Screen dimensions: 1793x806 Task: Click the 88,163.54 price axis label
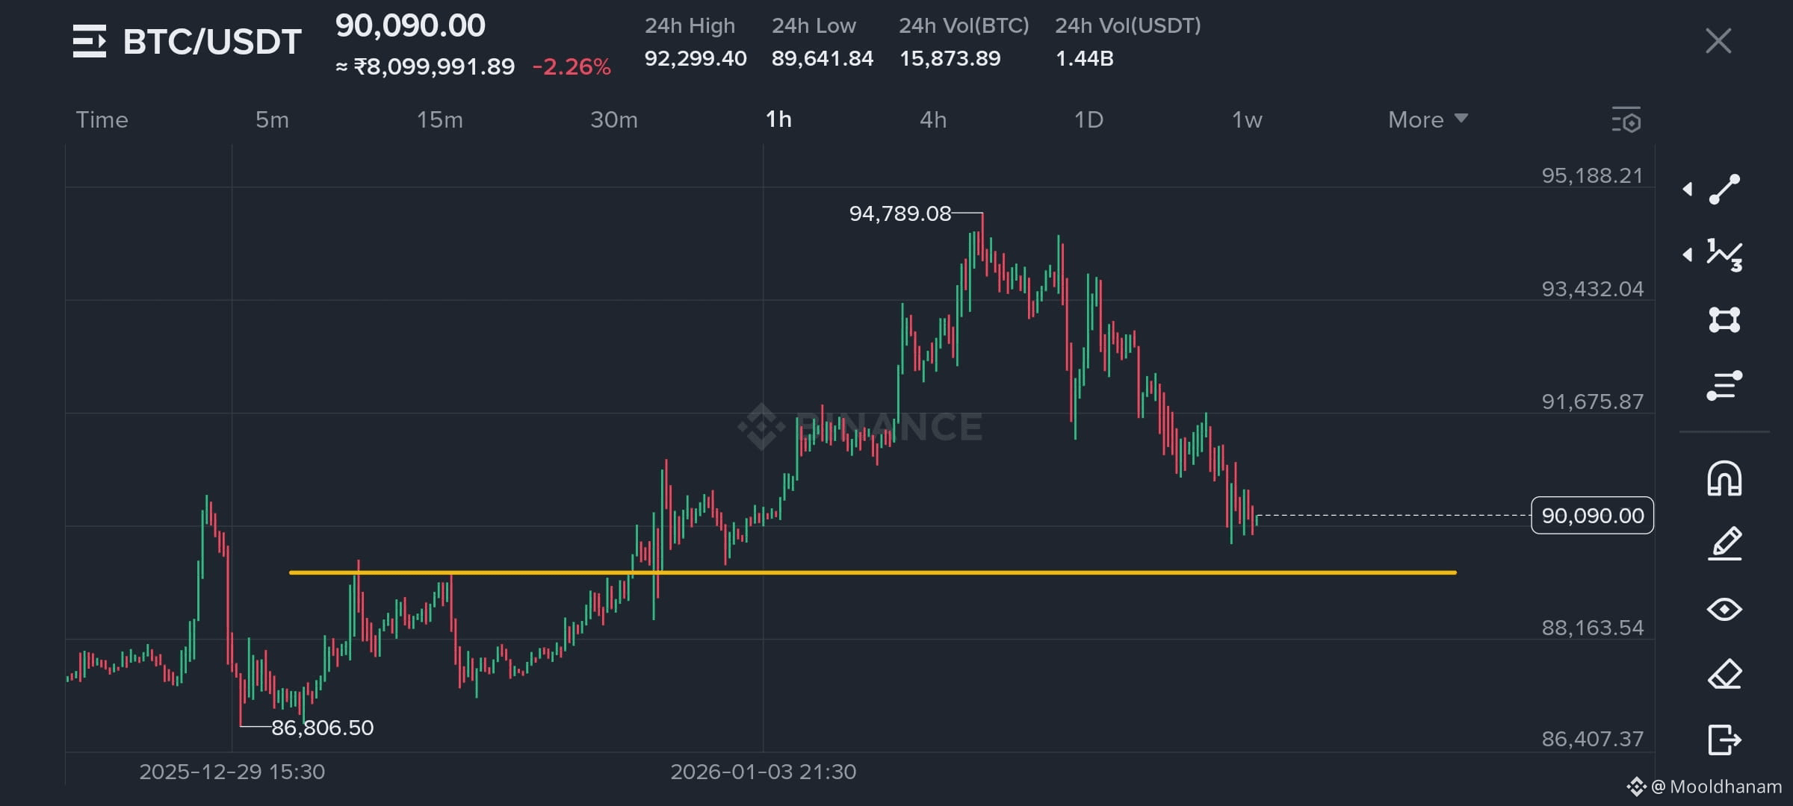(1592, 628)
